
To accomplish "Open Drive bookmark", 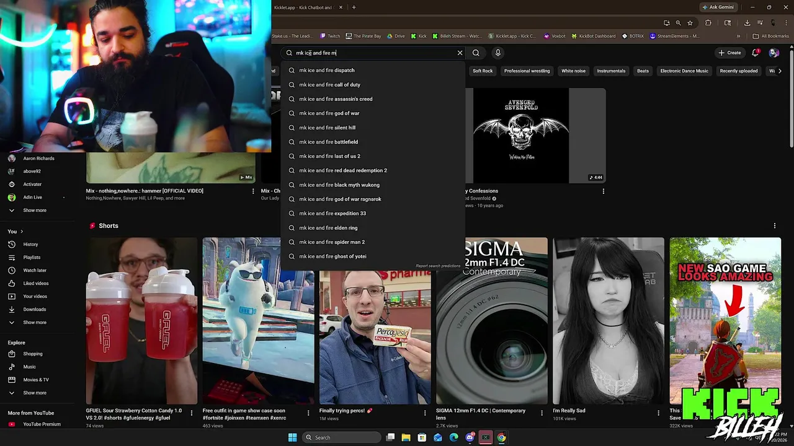I will point(395,36).
